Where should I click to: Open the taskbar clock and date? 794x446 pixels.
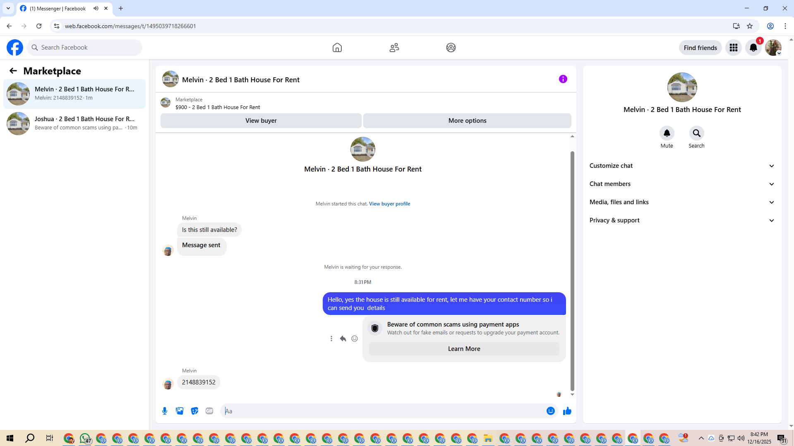click(759, 438)
